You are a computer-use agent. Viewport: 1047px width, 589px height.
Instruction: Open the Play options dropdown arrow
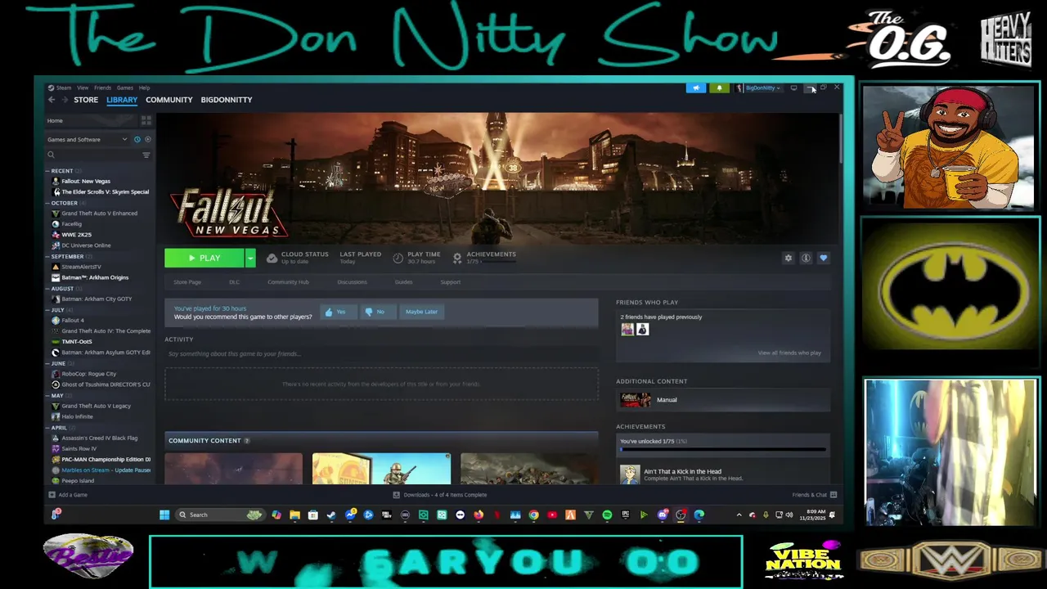[250, 259]
